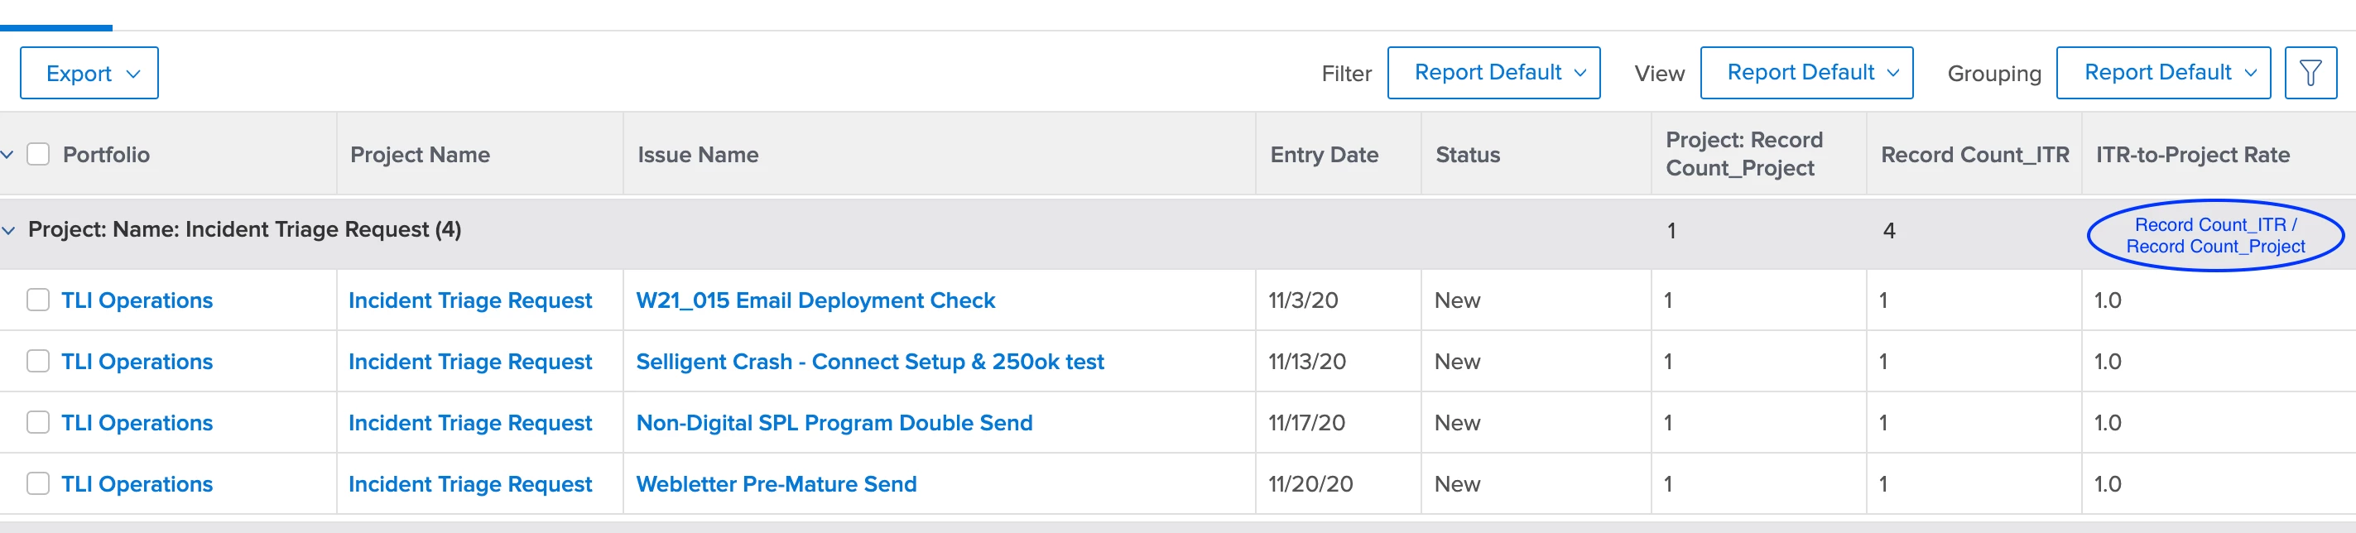This screenshot has height=533, width=2356.
Task: Check the W21_015 Email Deployment Check row
Action: (38, 300)
